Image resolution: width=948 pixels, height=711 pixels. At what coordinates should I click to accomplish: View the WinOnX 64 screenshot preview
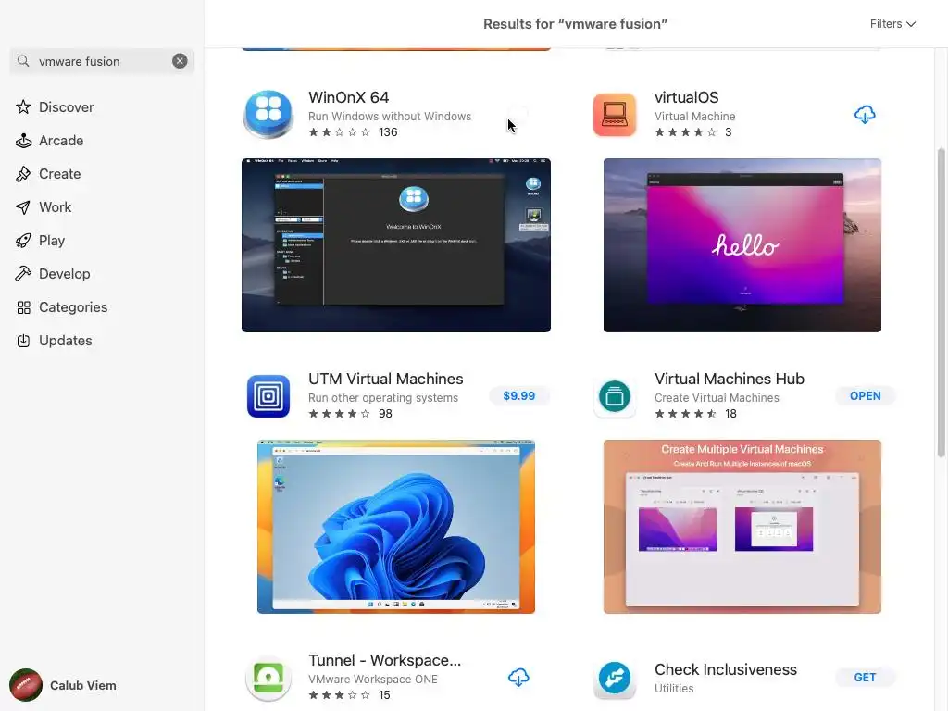tap(396, 244)
